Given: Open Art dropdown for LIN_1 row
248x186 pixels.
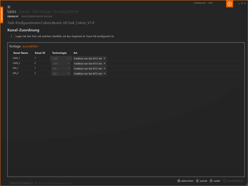Looking at the screenshot, I should [90, 68].
